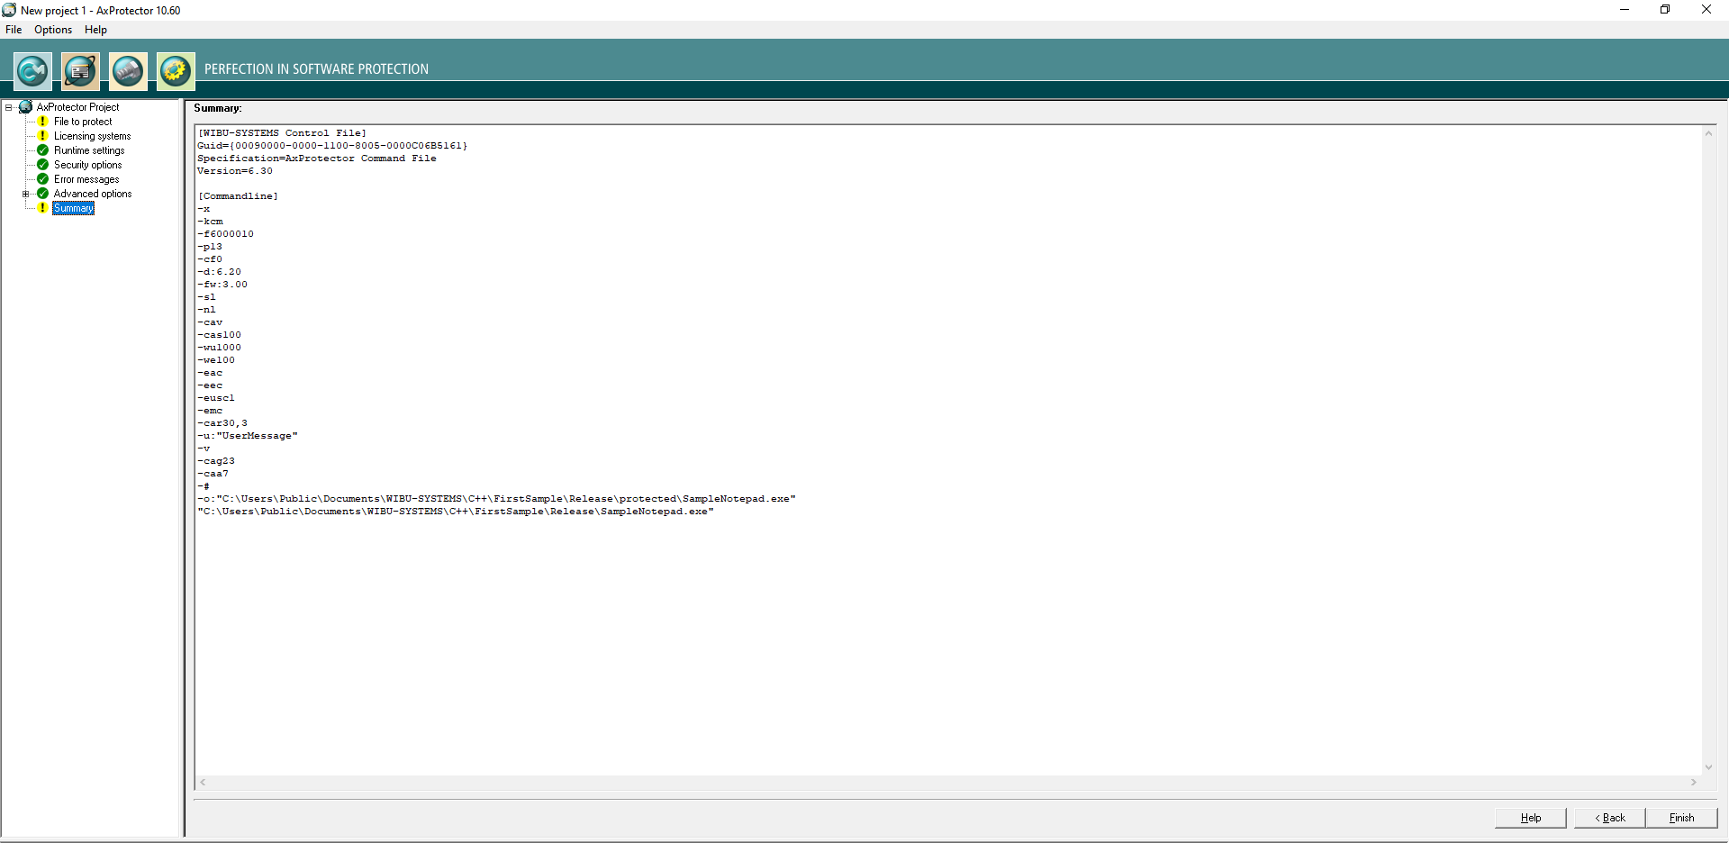
Task: Click green check icon beside Advanced options
Action: pyautogui.click(x=42, y=194)
